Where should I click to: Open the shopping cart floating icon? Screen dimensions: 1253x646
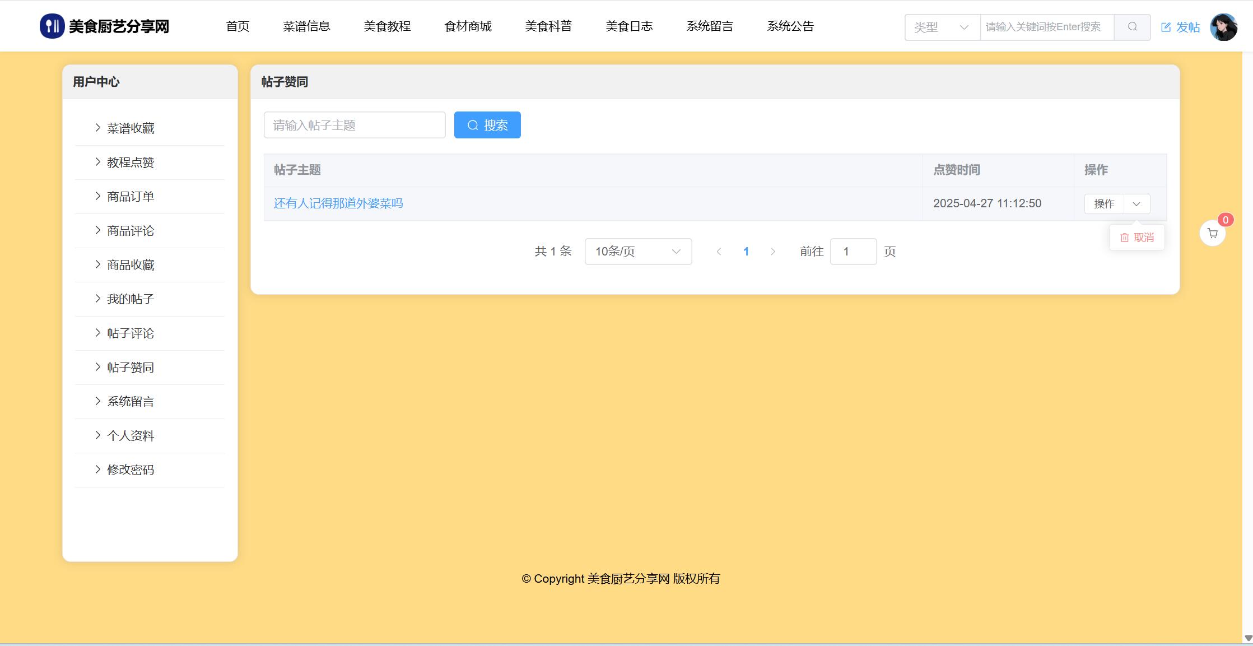point(1213,233)
